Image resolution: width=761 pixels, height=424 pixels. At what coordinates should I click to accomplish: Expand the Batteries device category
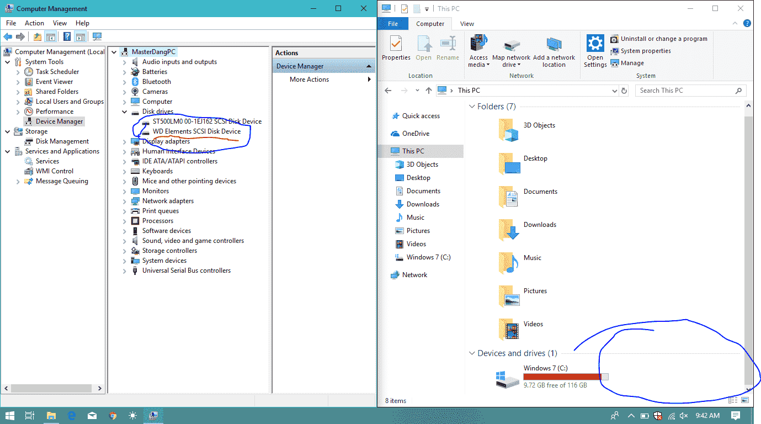tap(125, 72)
